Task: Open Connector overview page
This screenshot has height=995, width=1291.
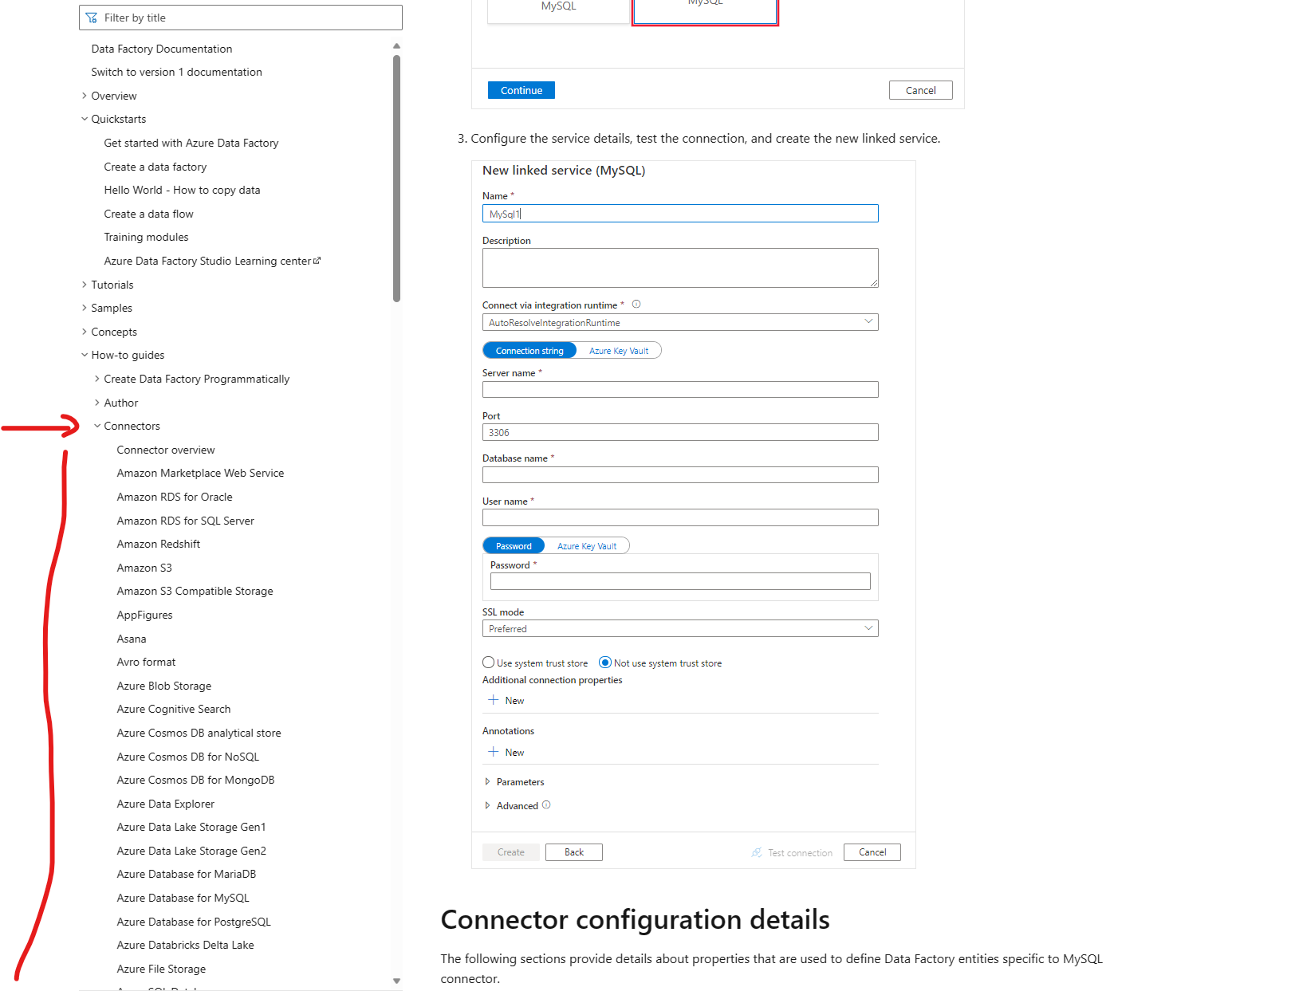Action: click(x=166, y=450)
